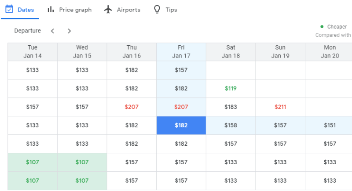Select the highlighted $182 Friday price cell
The width and height of the screenshot is (352, 191).
[181, 126]
